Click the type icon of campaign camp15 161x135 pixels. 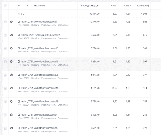(19, 48)
